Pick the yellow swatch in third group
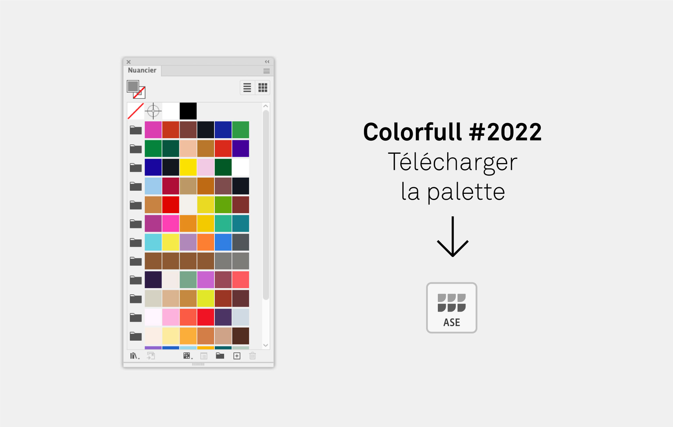The width and height of the screenshot is (673, 427). point(188,167)
